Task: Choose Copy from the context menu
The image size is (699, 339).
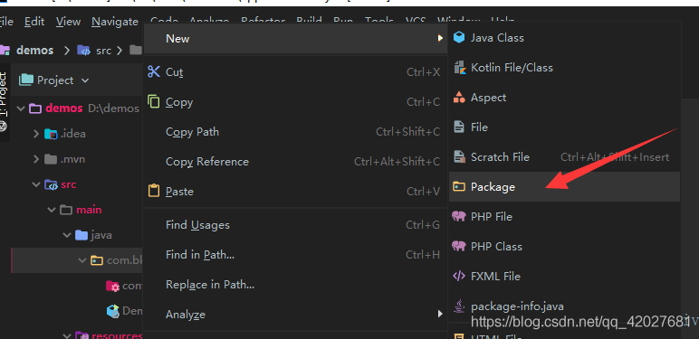Action: [295, 102]
